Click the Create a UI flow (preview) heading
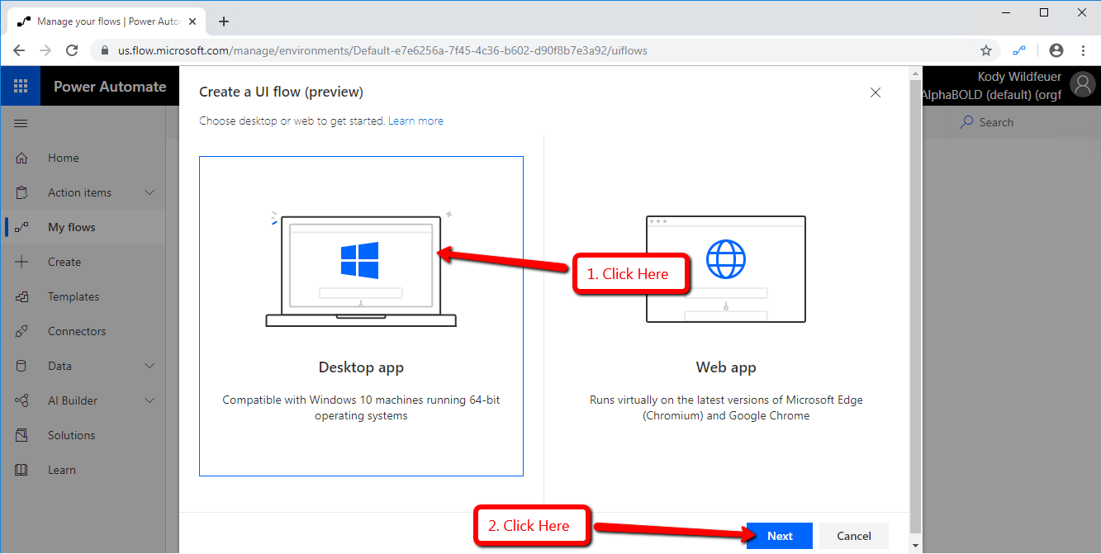 [x=281, y=92]
